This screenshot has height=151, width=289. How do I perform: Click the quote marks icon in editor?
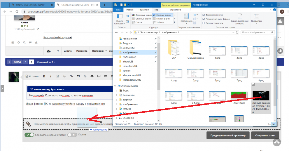(78, 76)
